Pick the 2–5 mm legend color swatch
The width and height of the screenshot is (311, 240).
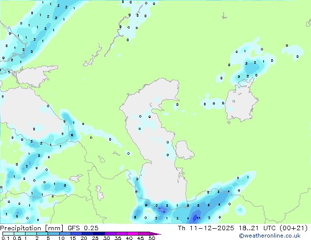pos(42,234)
